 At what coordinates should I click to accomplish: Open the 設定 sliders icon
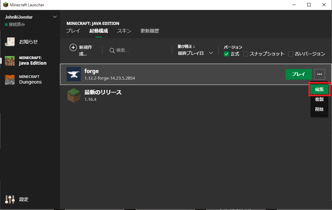[x=10, y=199]
